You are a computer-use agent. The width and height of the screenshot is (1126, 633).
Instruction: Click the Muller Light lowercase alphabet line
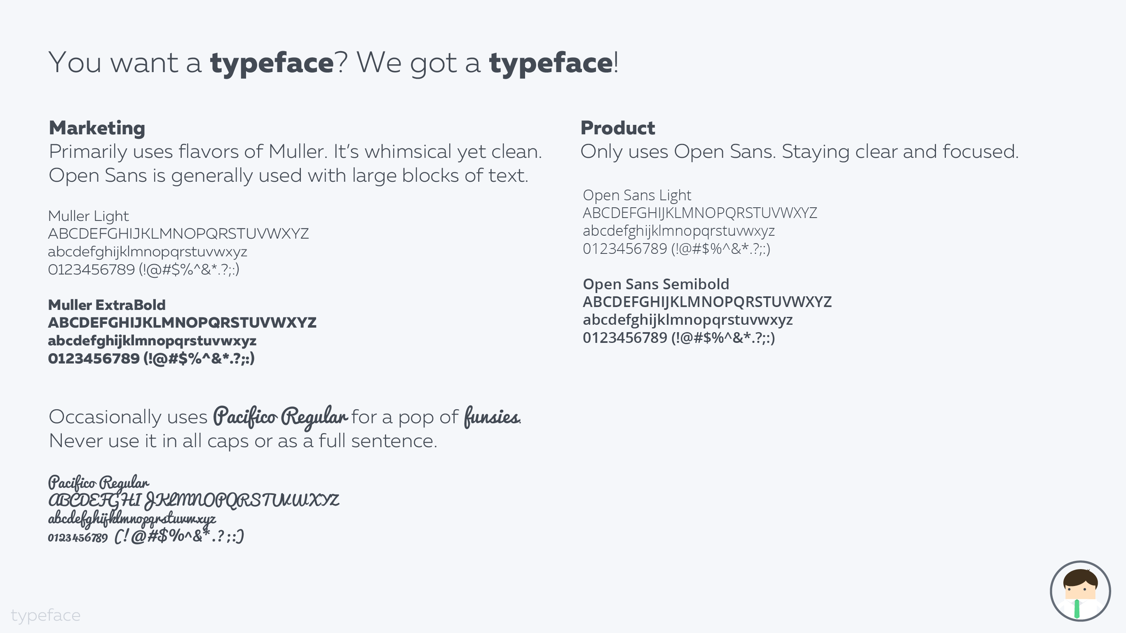(147, 252)
